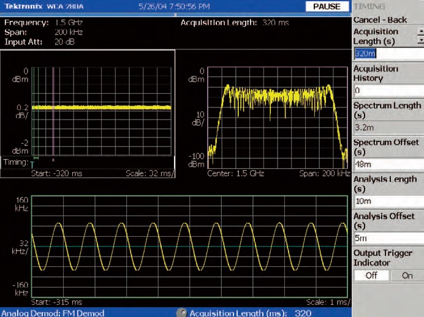
Task: Click the Acquisition Length input field
Action: (388, 54)
